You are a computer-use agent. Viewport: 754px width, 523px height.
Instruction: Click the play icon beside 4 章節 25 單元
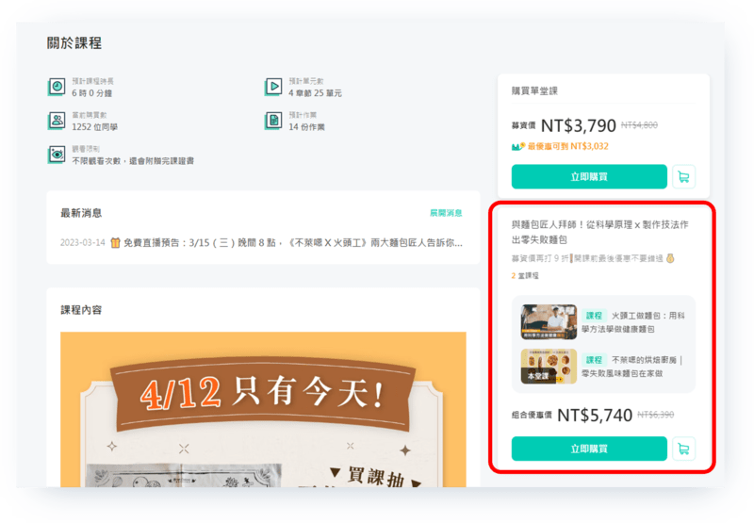click(x=273, y=87)
